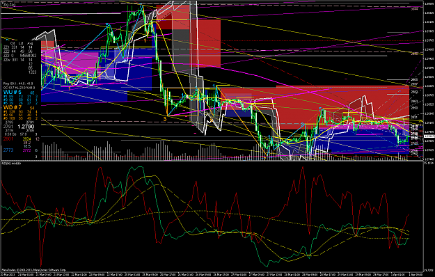The image size is (435, 277).
Task: Click the highlighted current-price marker on price axis
Action: click(x=429, y=136)
